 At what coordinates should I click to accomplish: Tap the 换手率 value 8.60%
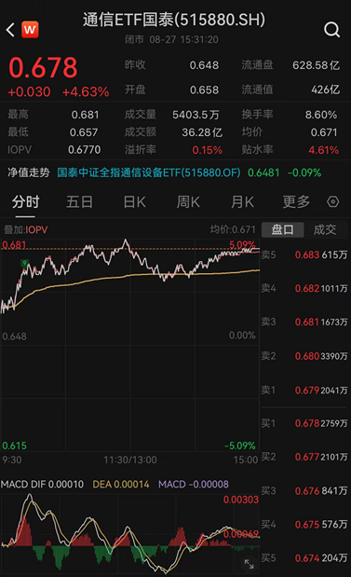coord(321,115)
